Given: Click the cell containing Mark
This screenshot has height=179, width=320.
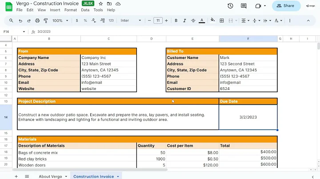Looking at the screenshot, I should coord(248,58).
